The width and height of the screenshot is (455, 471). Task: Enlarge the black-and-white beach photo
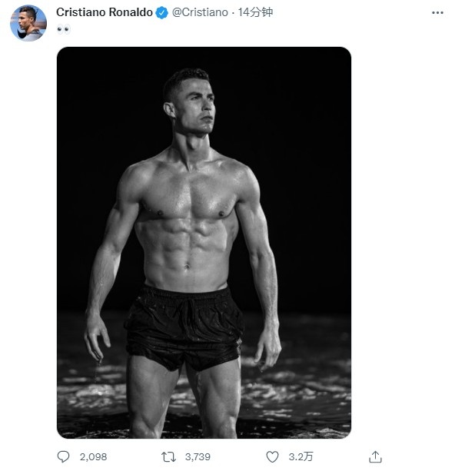tap(204, 242)
